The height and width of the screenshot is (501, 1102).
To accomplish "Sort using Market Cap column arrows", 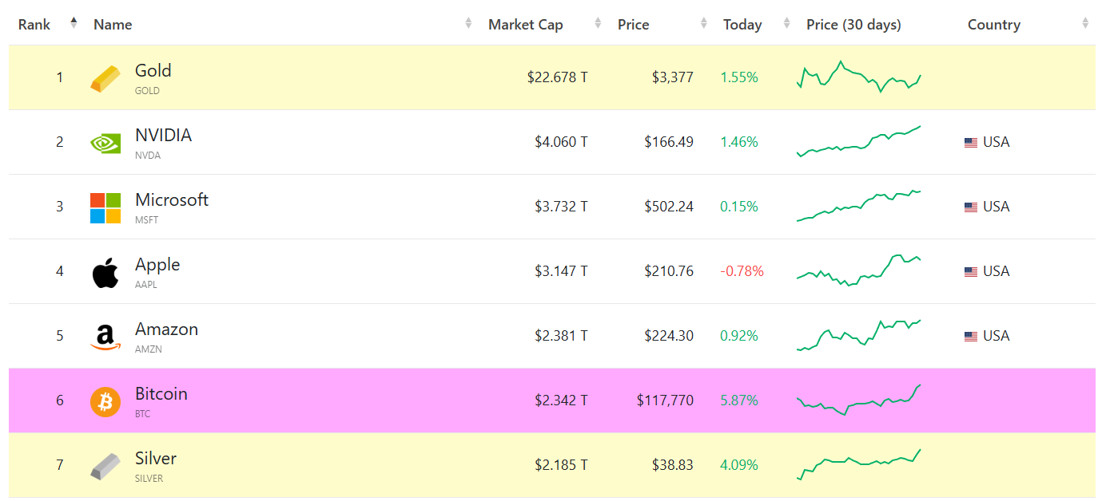I will click(x=598, y=23).
